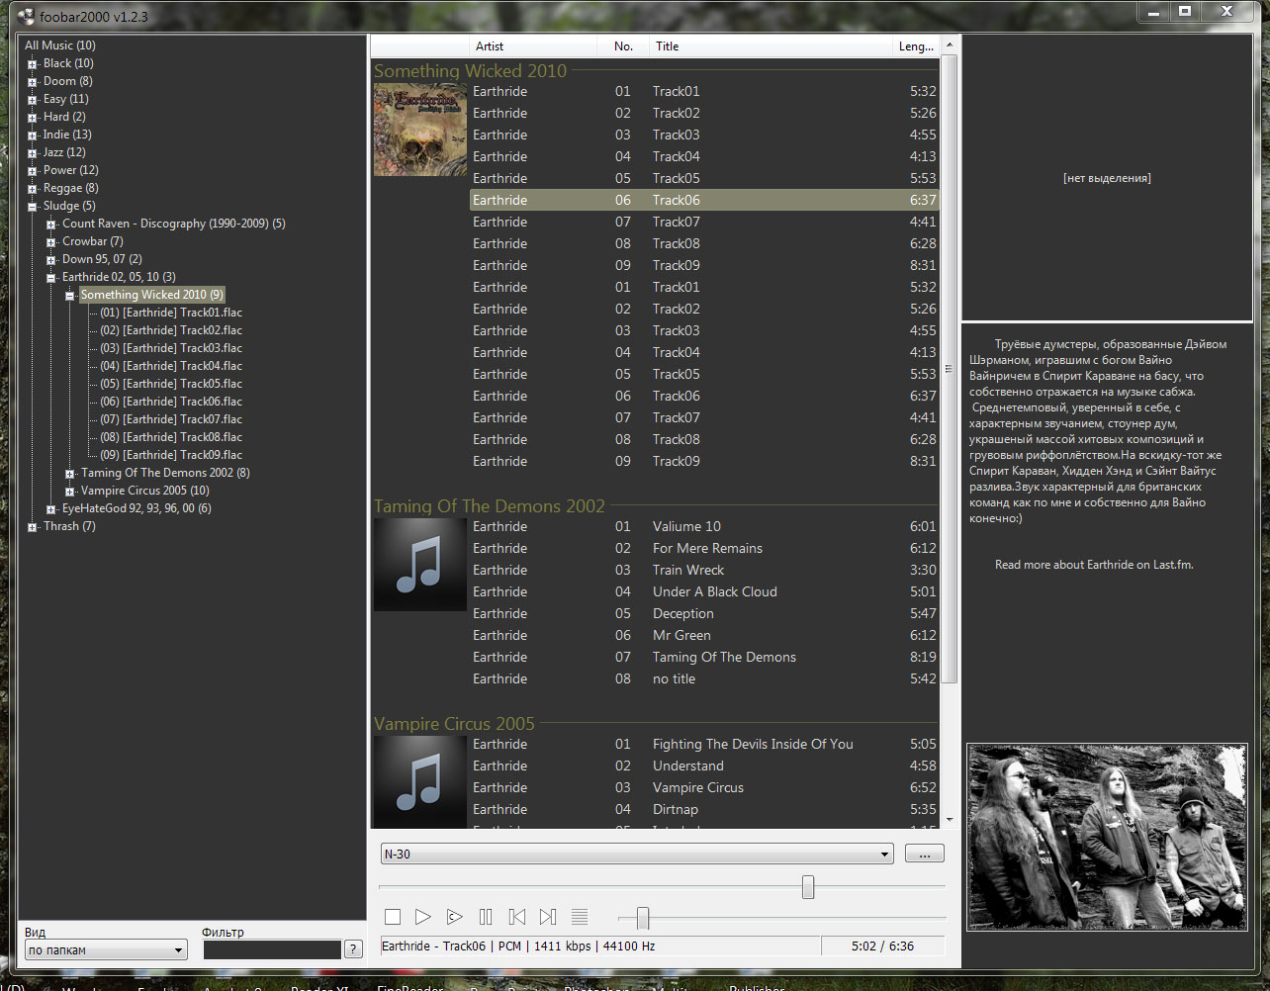The width and height of the screenshot is (1270, 991).
Task: Pause the current track
Action: pos(486,917)
